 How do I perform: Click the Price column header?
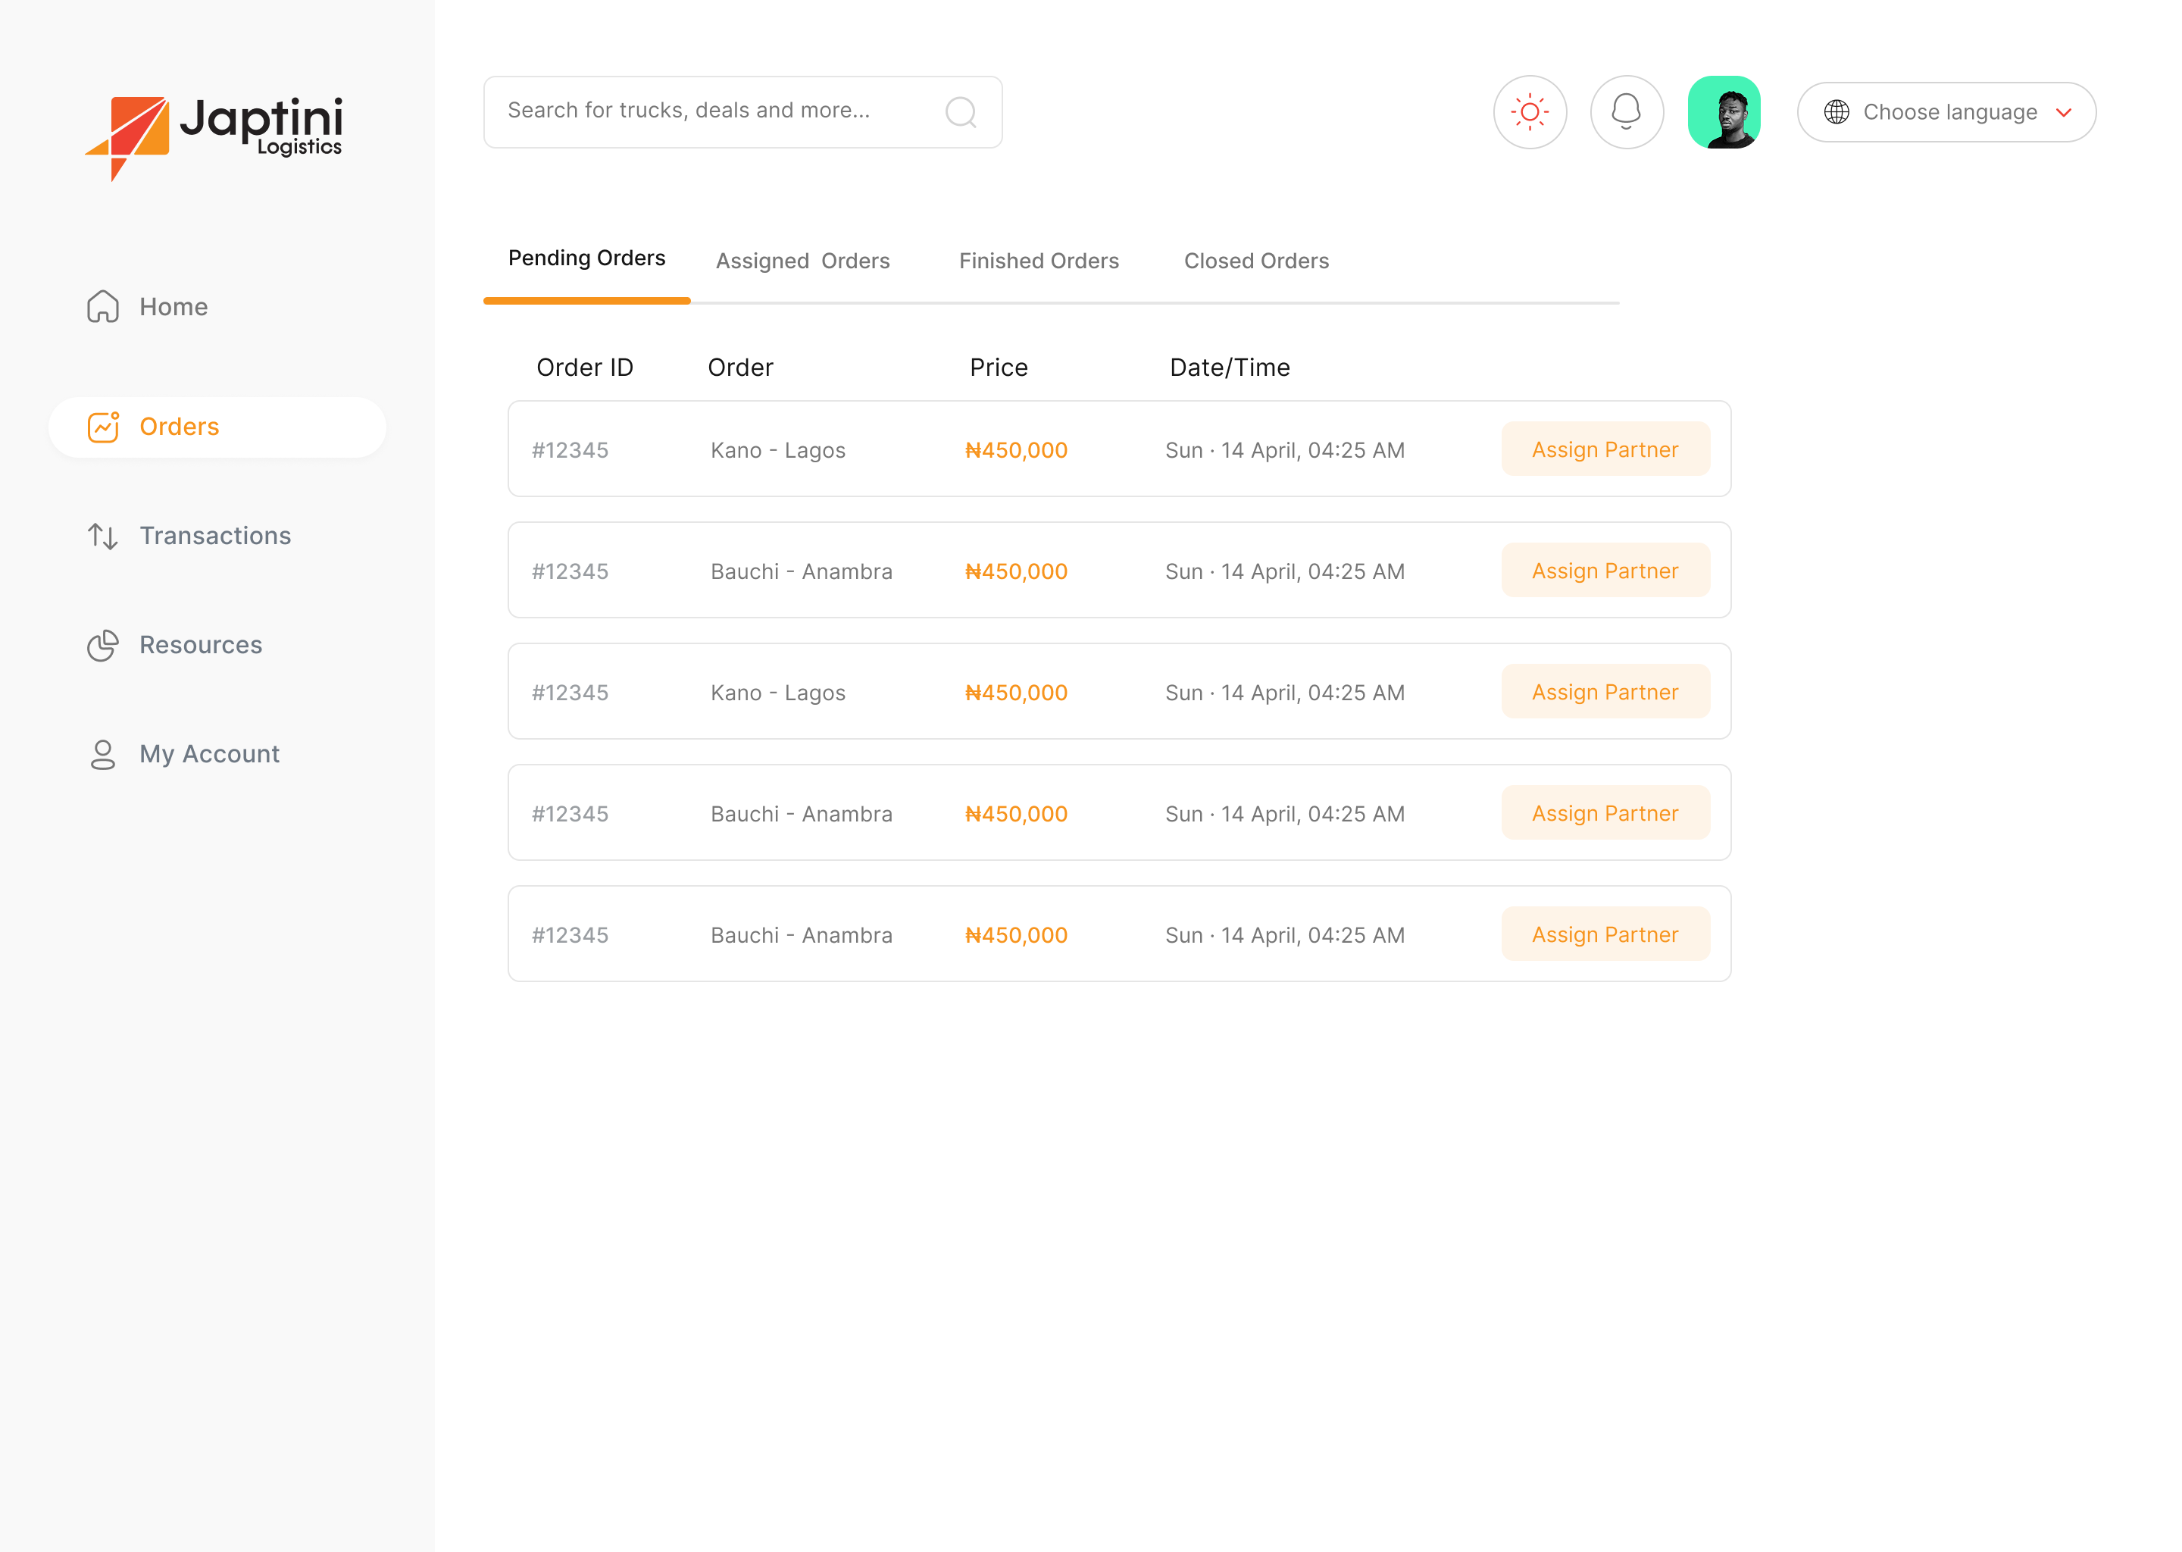(x=999, y=368)
